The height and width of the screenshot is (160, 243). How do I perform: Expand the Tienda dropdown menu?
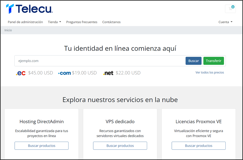[x=54, y=22]
